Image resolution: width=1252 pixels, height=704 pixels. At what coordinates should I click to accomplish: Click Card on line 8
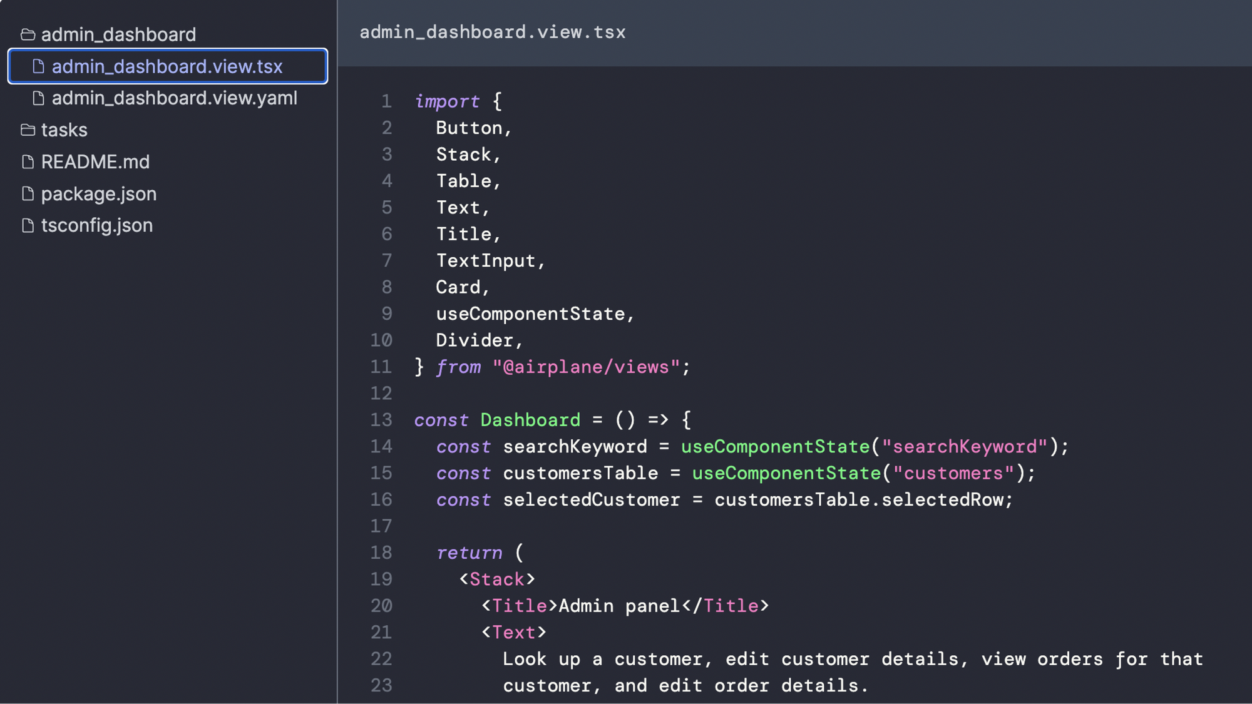point(458,287)
